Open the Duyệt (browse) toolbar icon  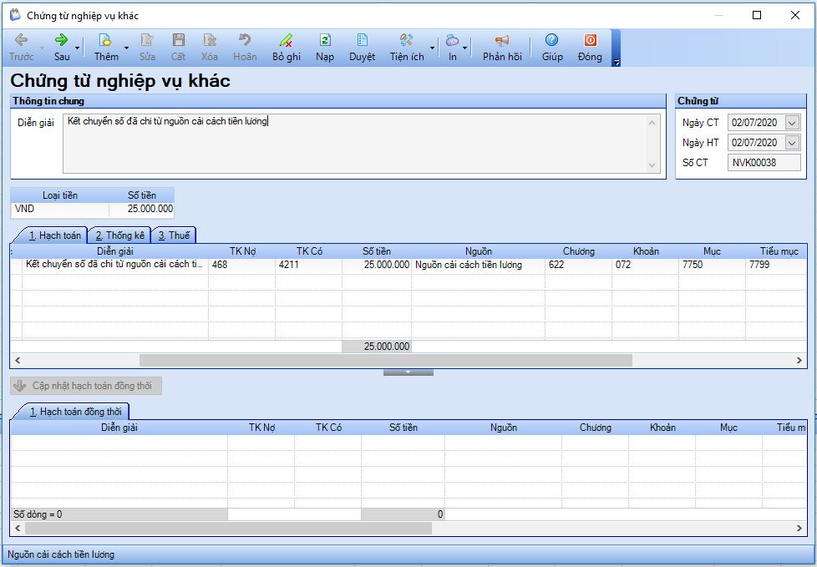pyautogui.click(x=362, y=40)
